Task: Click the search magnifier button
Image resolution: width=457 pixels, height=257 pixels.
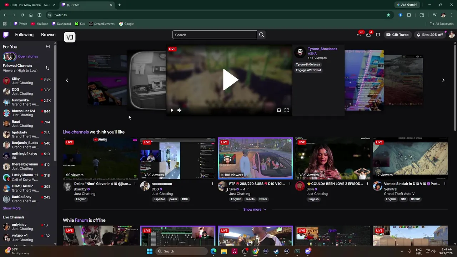Action: tap(261, 35)
